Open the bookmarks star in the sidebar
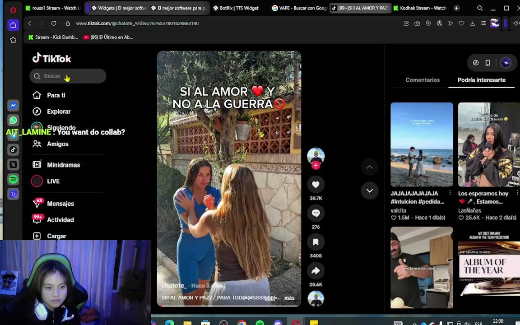The height and width of the screenshot is (325, 520). pyautogui.click(x=13, y=40)
